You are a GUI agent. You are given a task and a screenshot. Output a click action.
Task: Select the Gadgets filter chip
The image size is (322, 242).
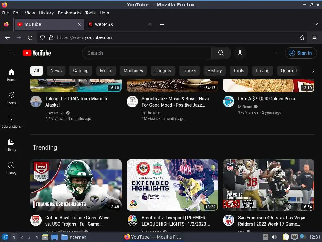click(163, 71)
